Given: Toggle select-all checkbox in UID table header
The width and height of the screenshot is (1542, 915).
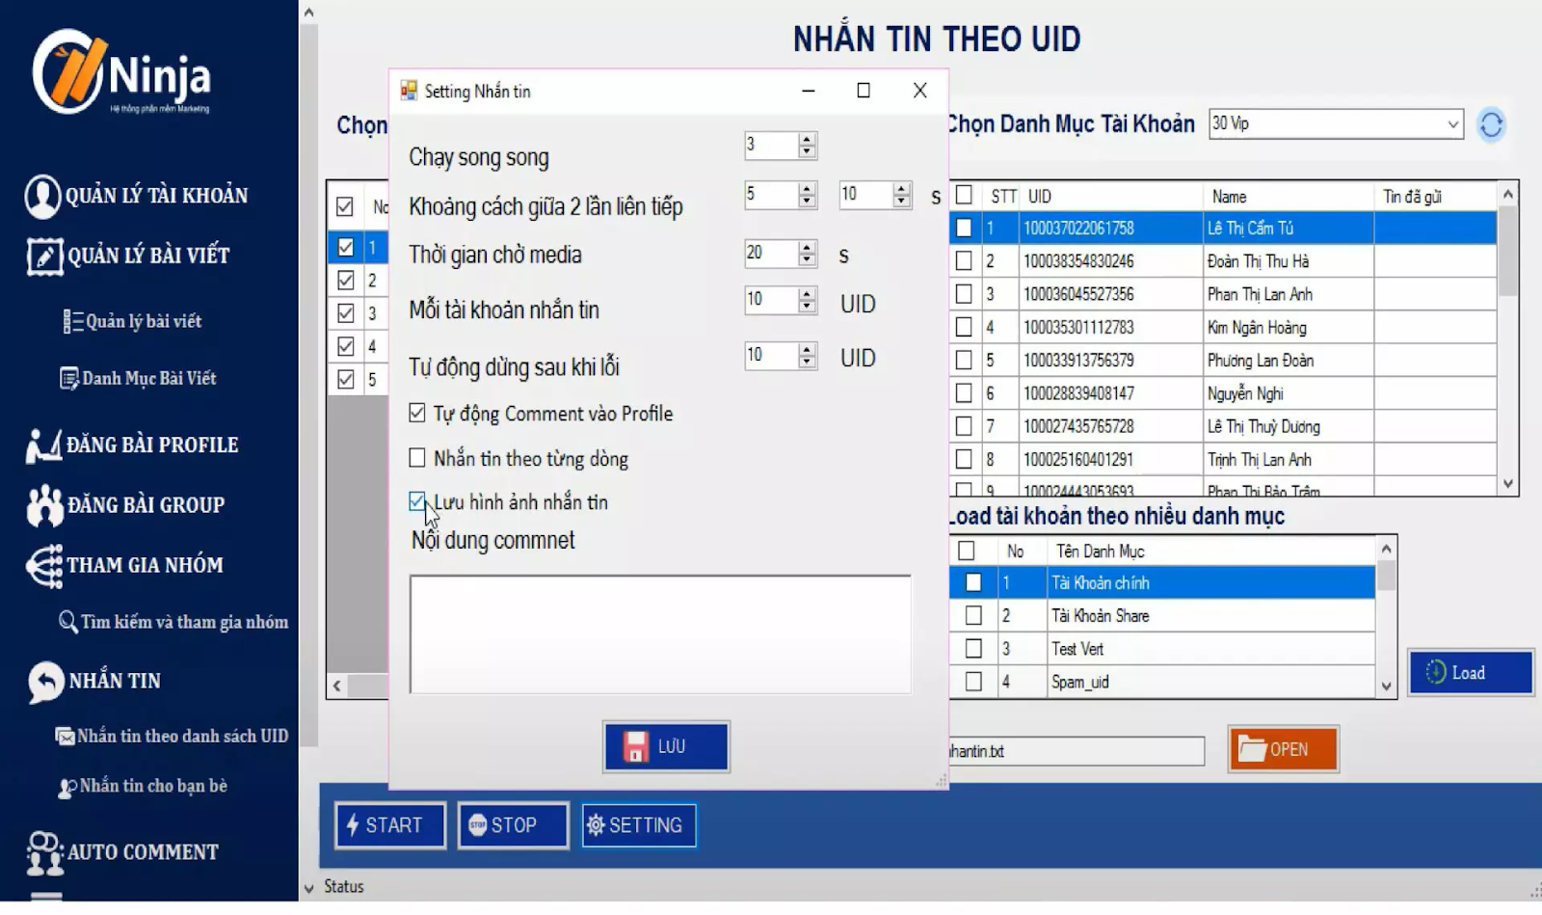Looking at the screenshot, I should (964, 196).
